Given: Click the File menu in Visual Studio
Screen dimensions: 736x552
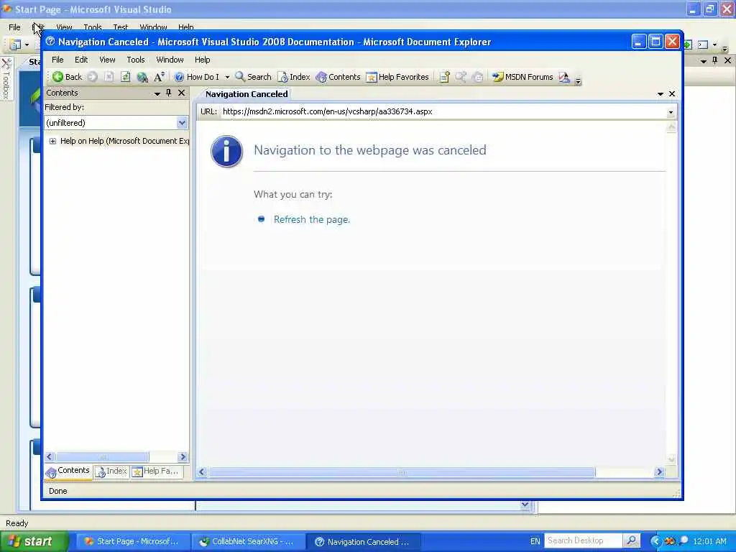Looking at the screenshot, I should click(x=14, y=27).
